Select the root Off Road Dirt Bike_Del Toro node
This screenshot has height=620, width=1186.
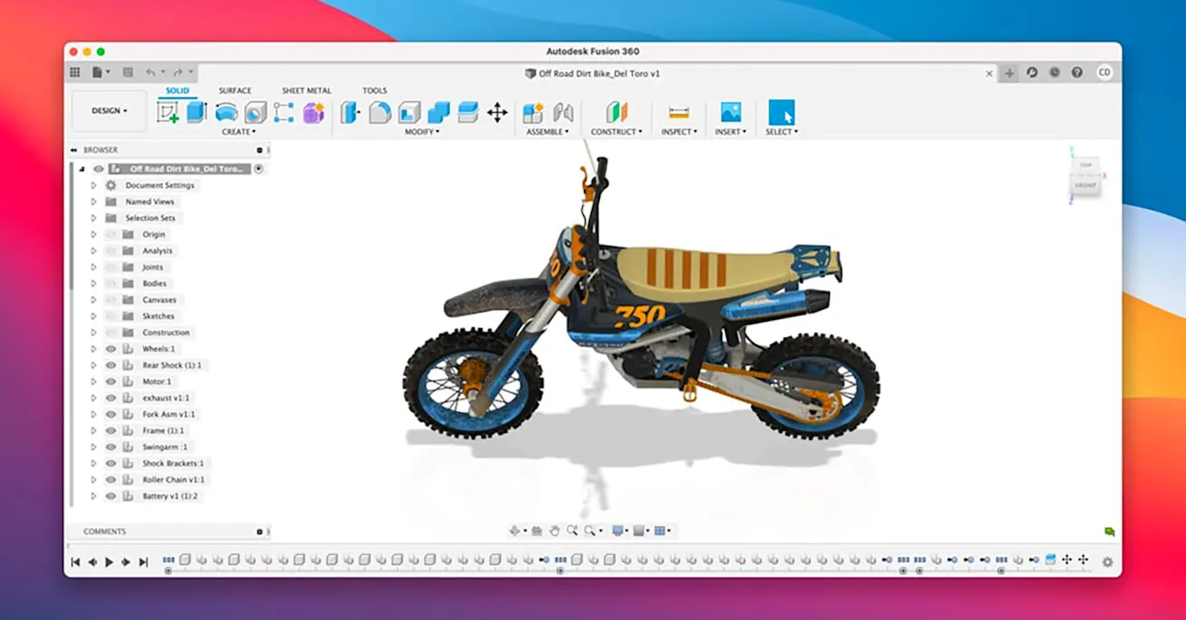point(186,169)
